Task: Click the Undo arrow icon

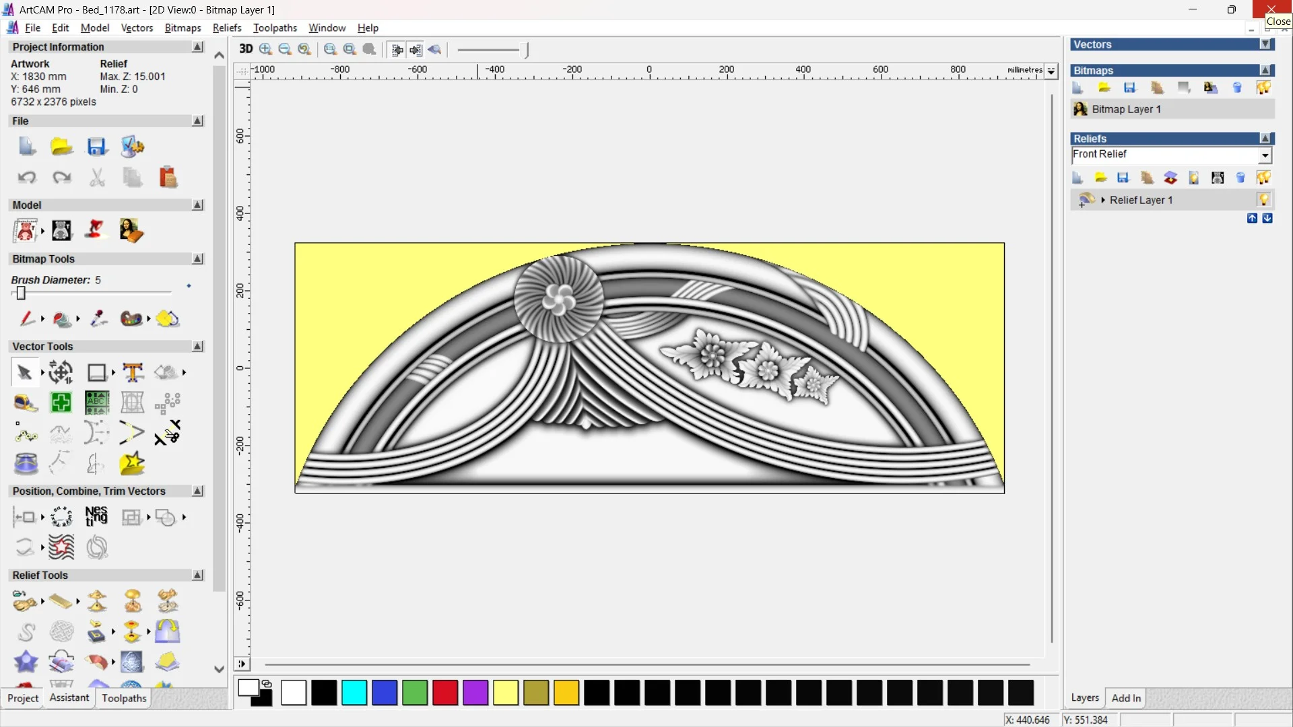Action: click(27, 178)
